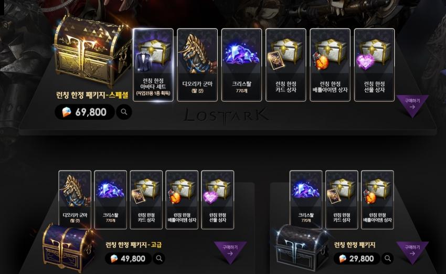Open 런칭 한정 선물 상자 in 고급 package

tap(218, 200)
